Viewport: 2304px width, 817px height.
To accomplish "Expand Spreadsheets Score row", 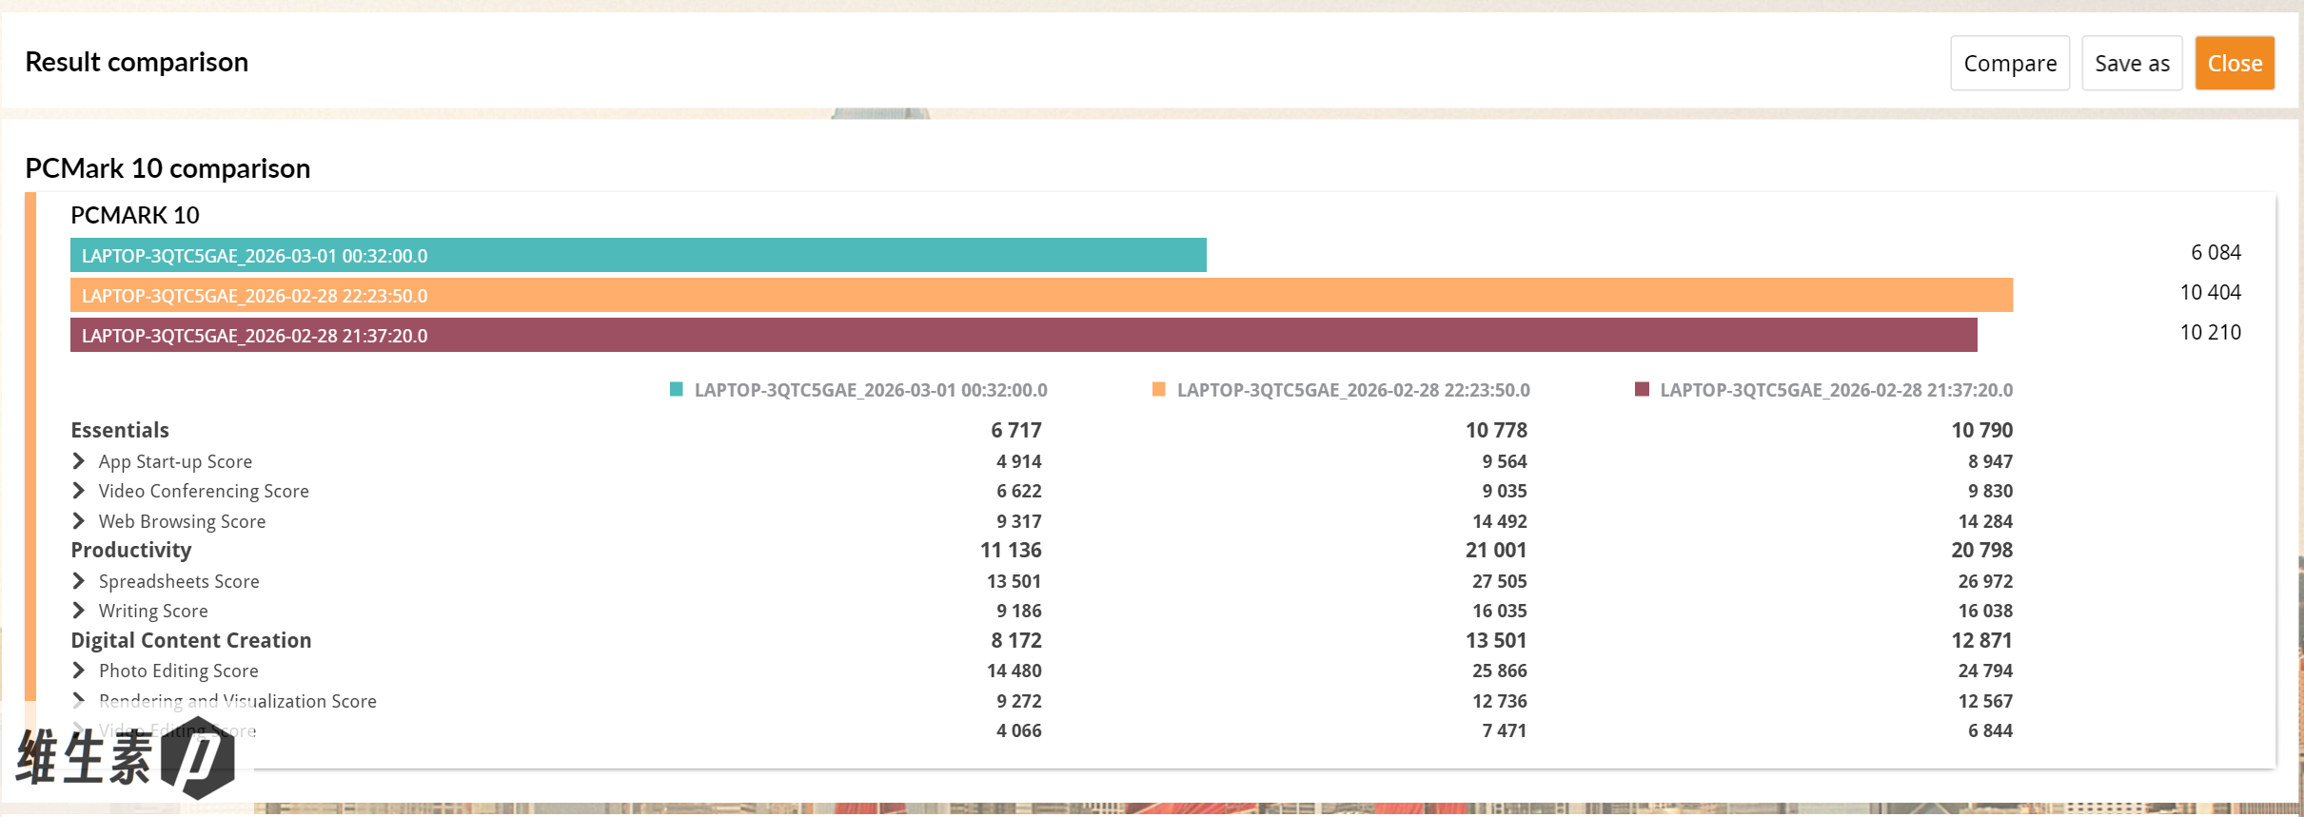I will pos(79,581).
